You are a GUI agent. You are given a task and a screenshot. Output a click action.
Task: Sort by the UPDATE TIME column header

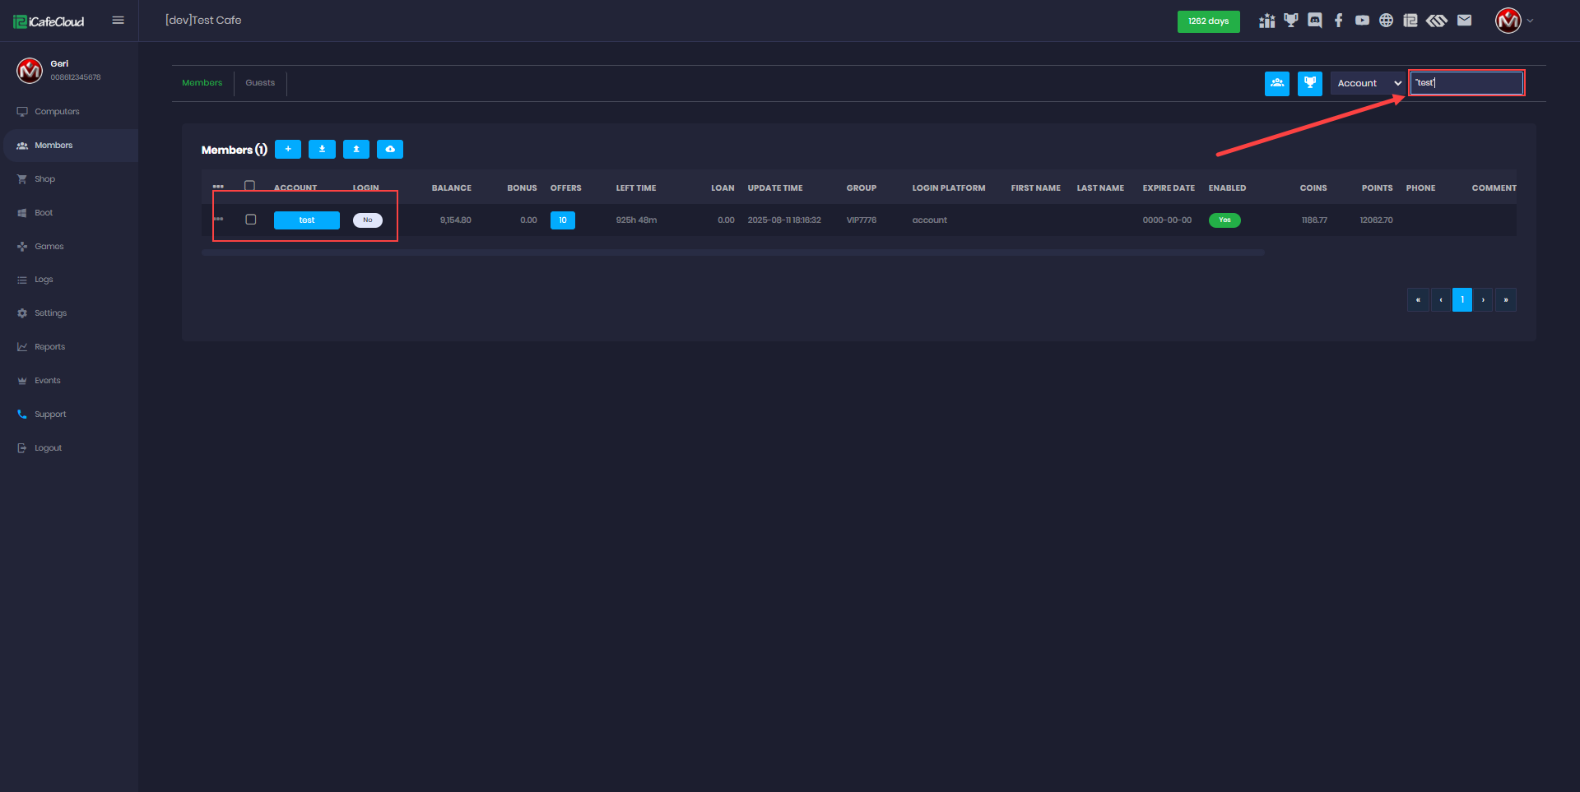tap(775, 188)
